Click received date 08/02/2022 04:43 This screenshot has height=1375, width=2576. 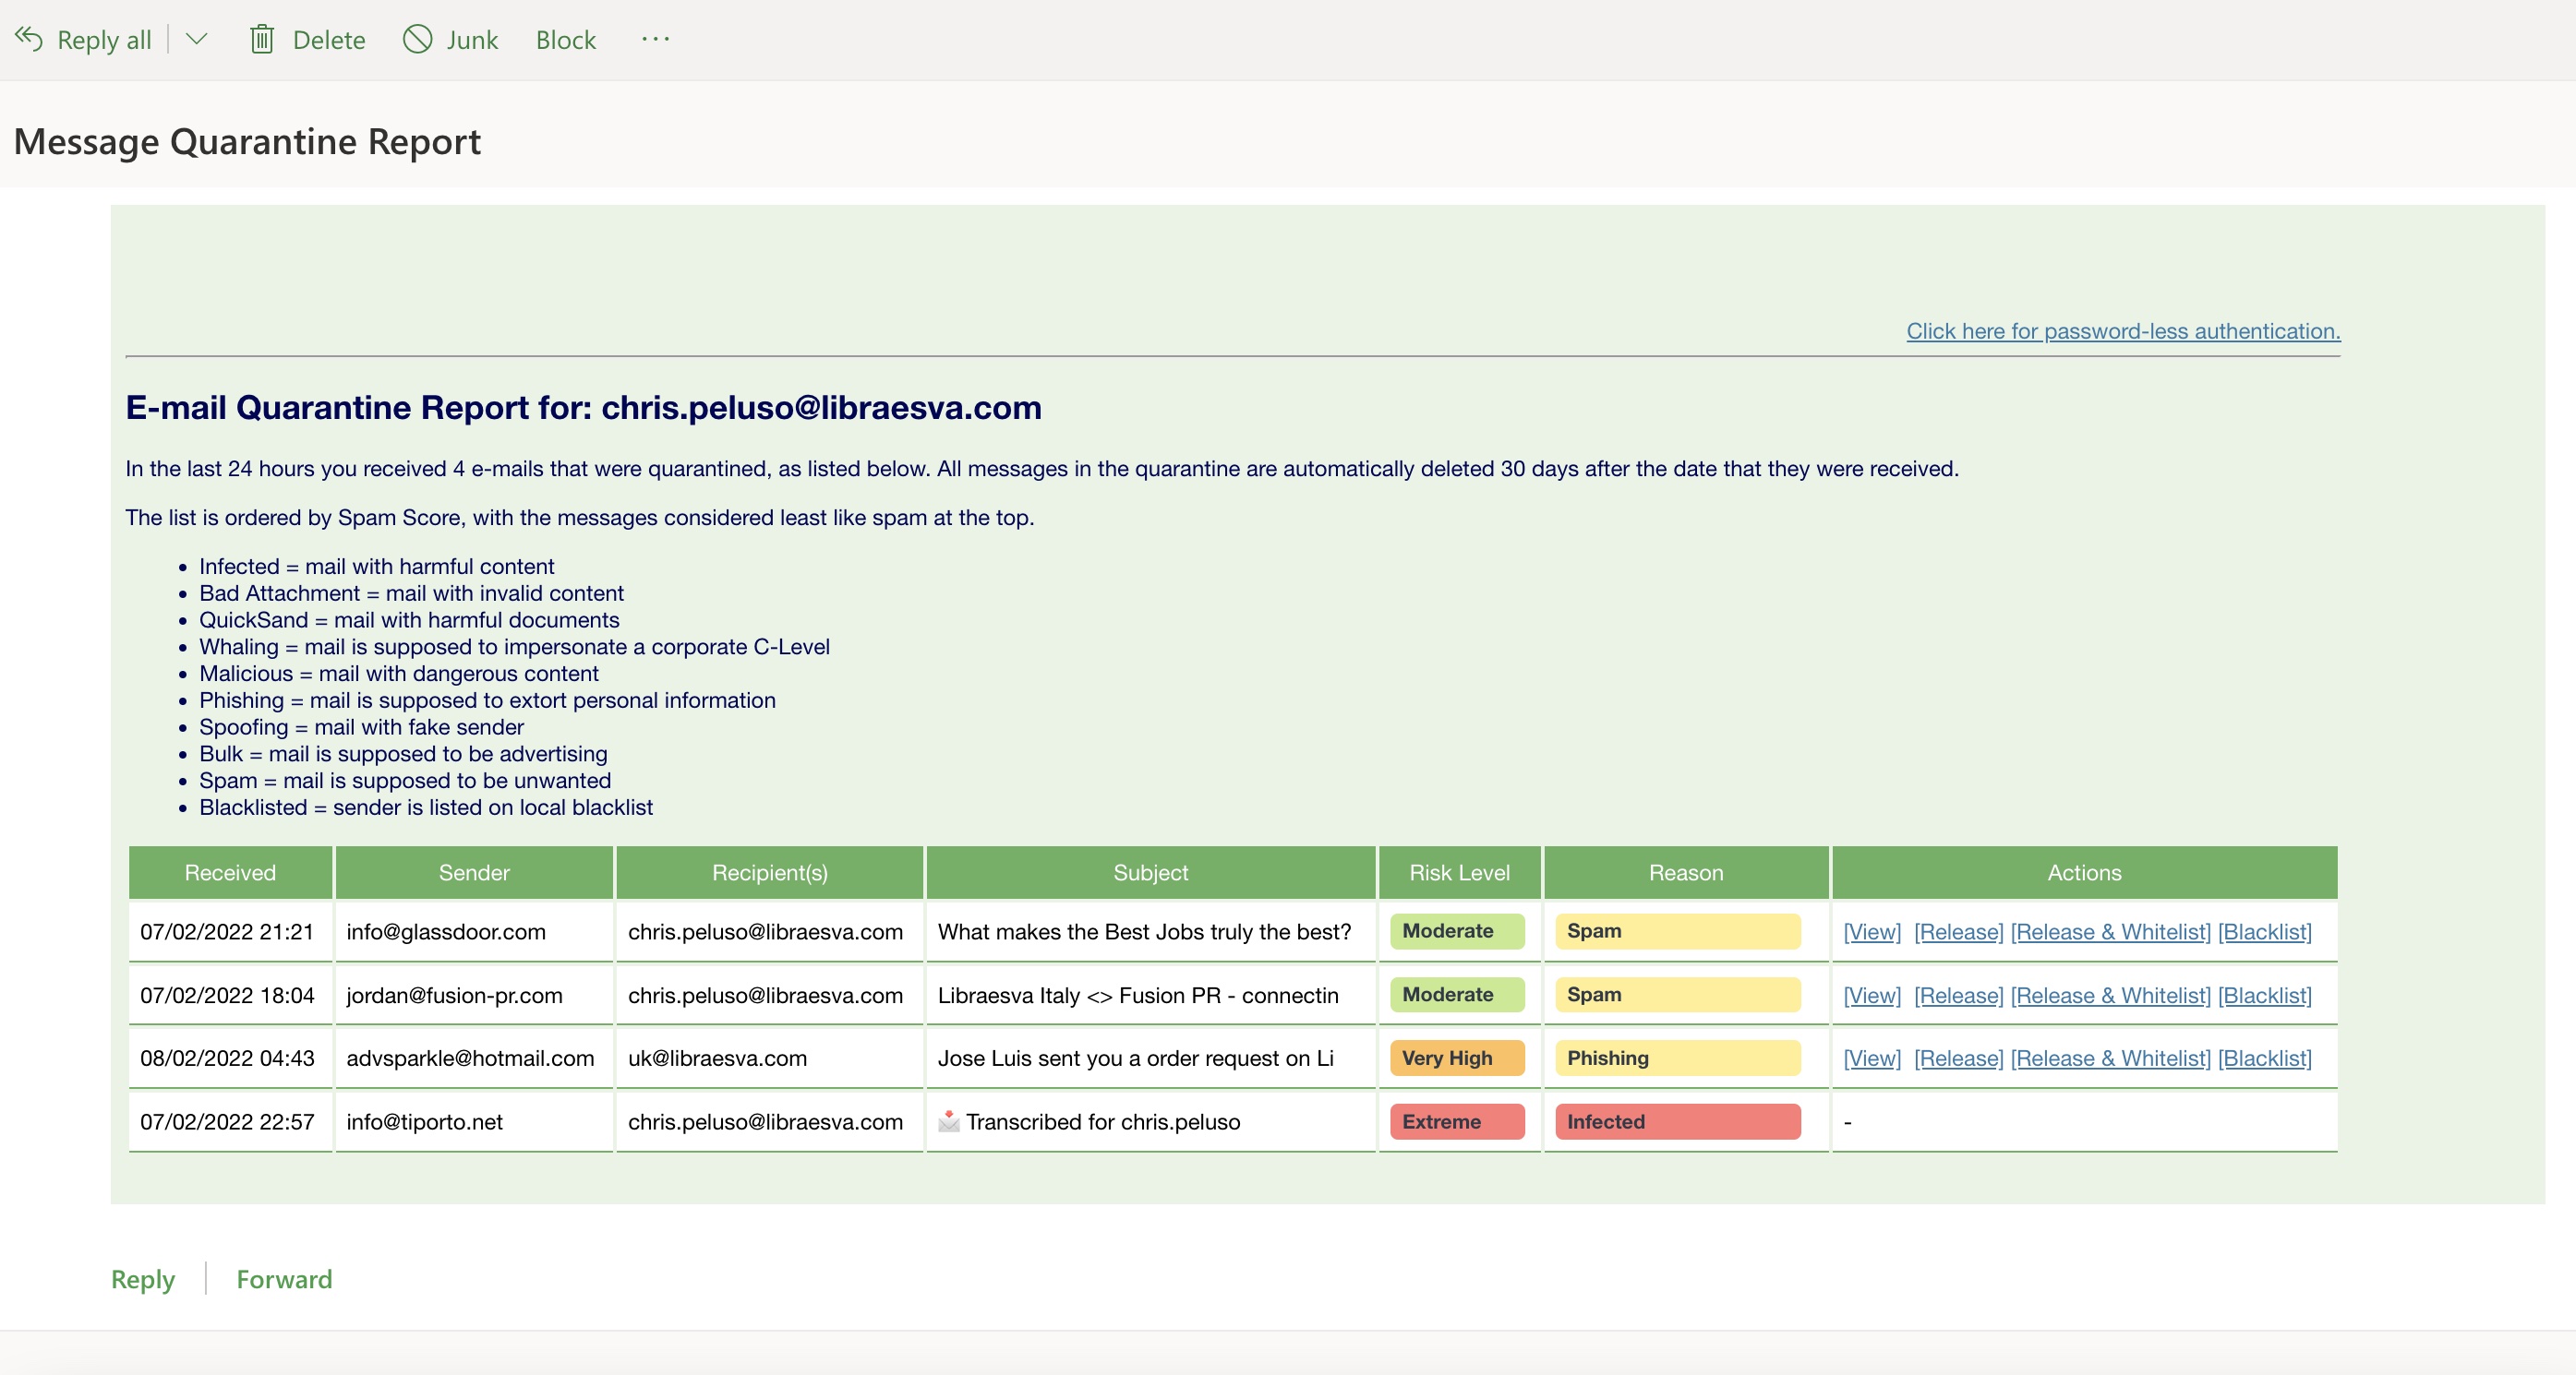click(x=227, y=1058)
